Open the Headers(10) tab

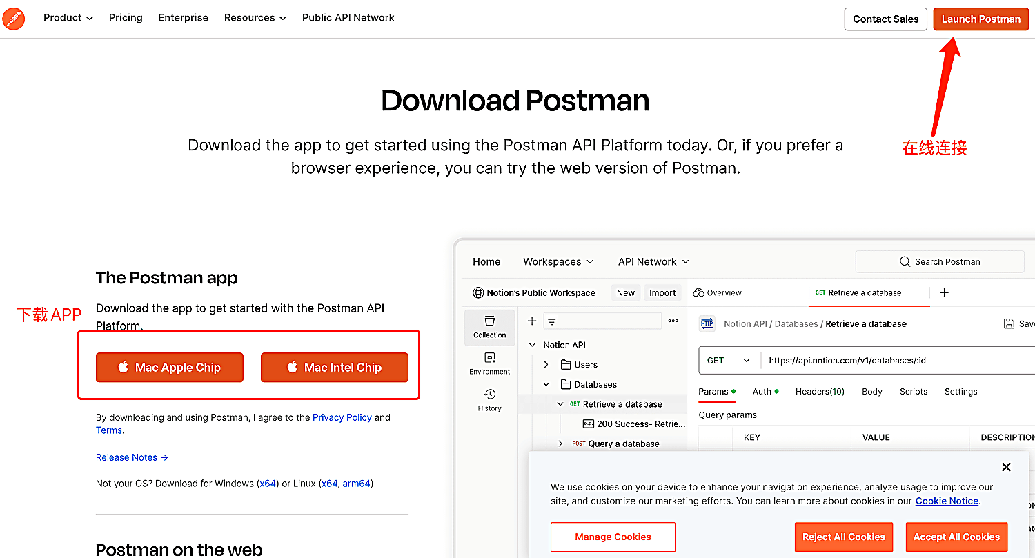(x=820, y=392)
